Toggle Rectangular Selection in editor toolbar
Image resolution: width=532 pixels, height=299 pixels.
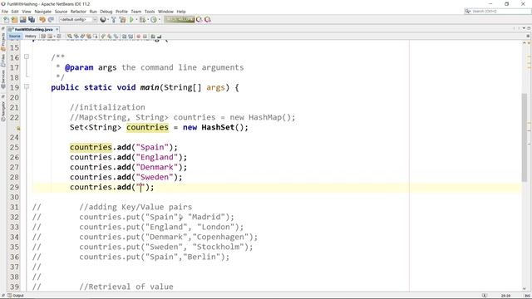tap(96, 36)
